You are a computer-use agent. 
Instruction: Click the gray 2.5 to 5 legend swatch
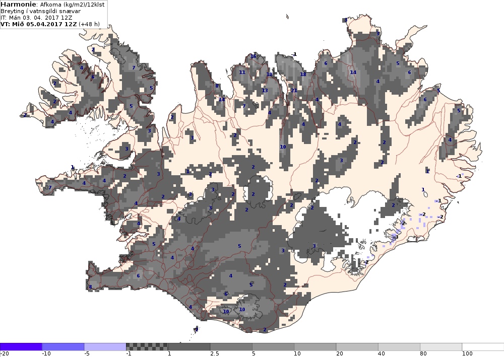click(231, 347)
